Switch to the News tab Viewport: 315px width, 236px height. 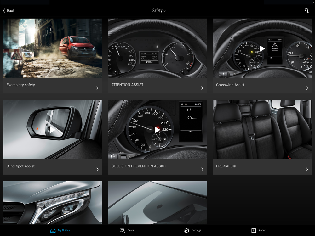click(127, 230)
